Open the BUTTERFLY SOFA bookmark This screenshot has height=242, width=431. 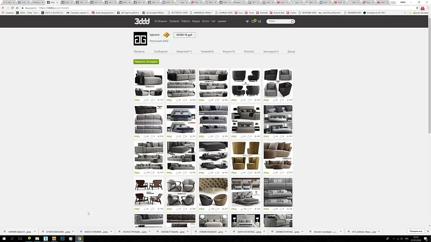tap(178, 13)
